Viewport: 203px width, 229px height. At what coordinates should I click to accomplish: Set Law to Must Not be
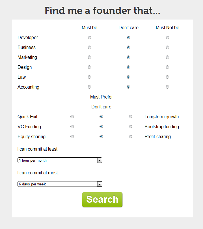click(x=167, y=77)
